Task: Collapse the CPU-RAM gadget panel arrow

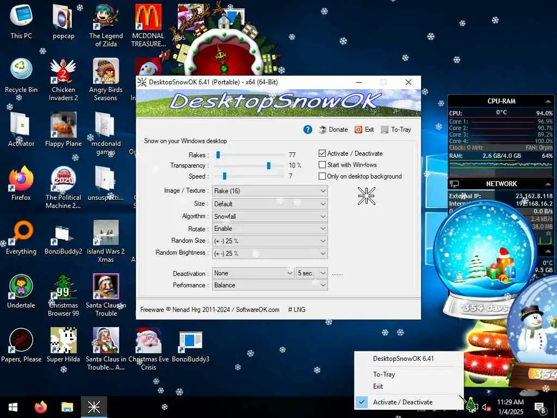Action: [x=548, y=101]
